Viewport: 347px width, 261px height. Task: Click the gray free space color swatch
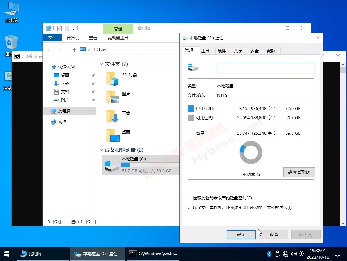pyautogui.click(x=191, y=118)
